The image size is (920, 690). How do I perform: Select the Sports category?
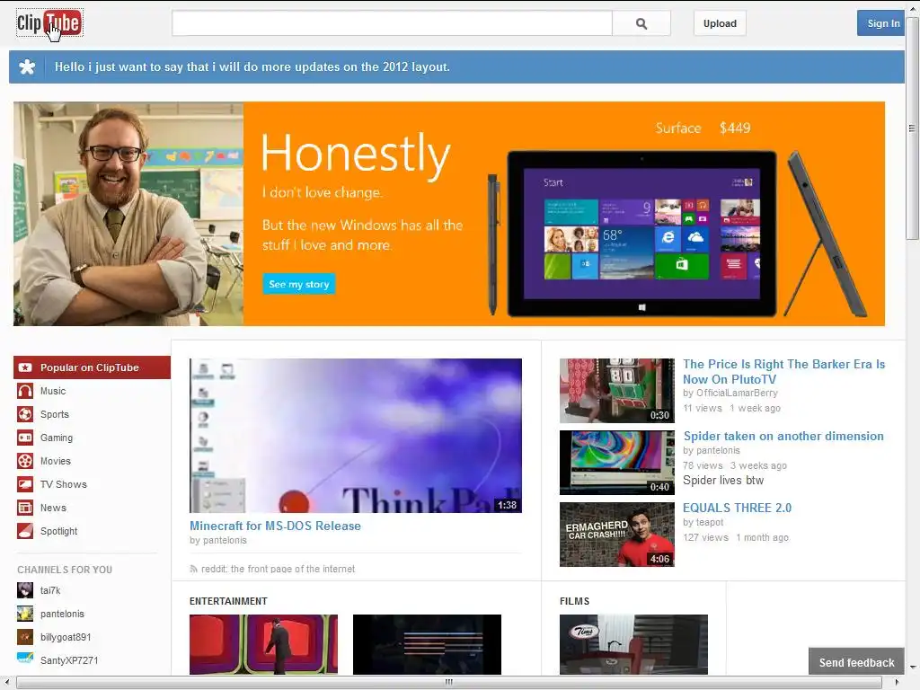point(55,414)
